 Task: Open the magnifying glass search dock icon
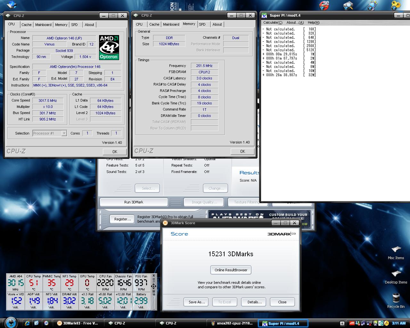[x=348, y=5]
